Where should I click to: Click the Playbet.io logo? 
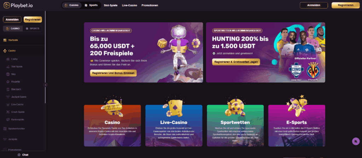click(18, 5)
